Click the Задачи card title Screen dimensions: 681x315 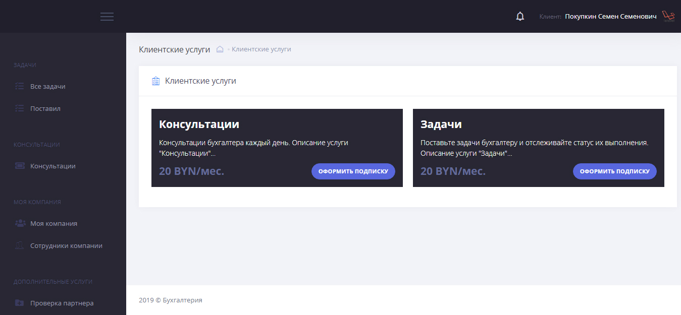click(x=441, y=124)
